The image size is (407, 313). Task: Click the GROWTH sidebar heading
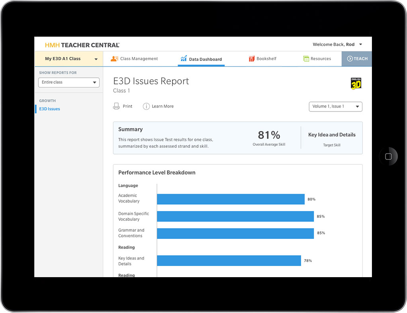47,101
